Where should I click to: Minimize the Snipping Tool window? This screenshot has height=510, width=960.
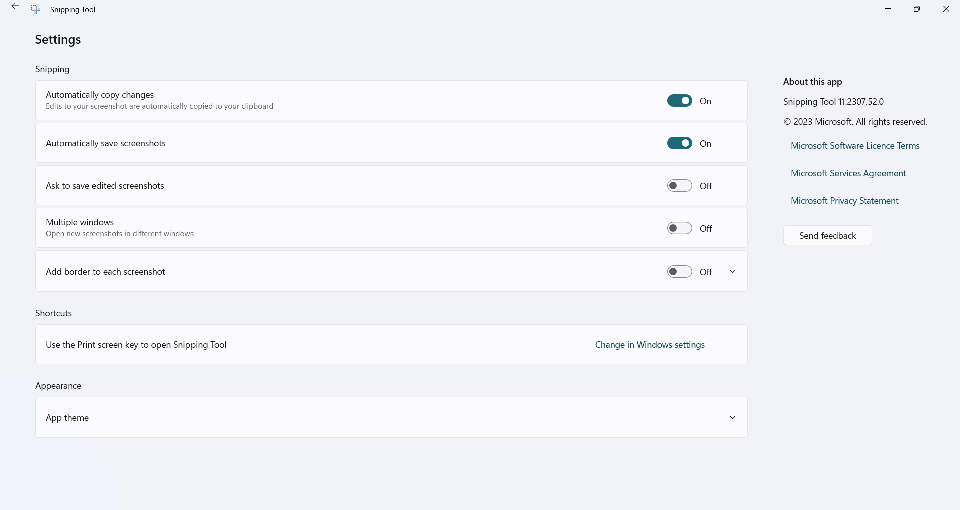coord(888,9)
